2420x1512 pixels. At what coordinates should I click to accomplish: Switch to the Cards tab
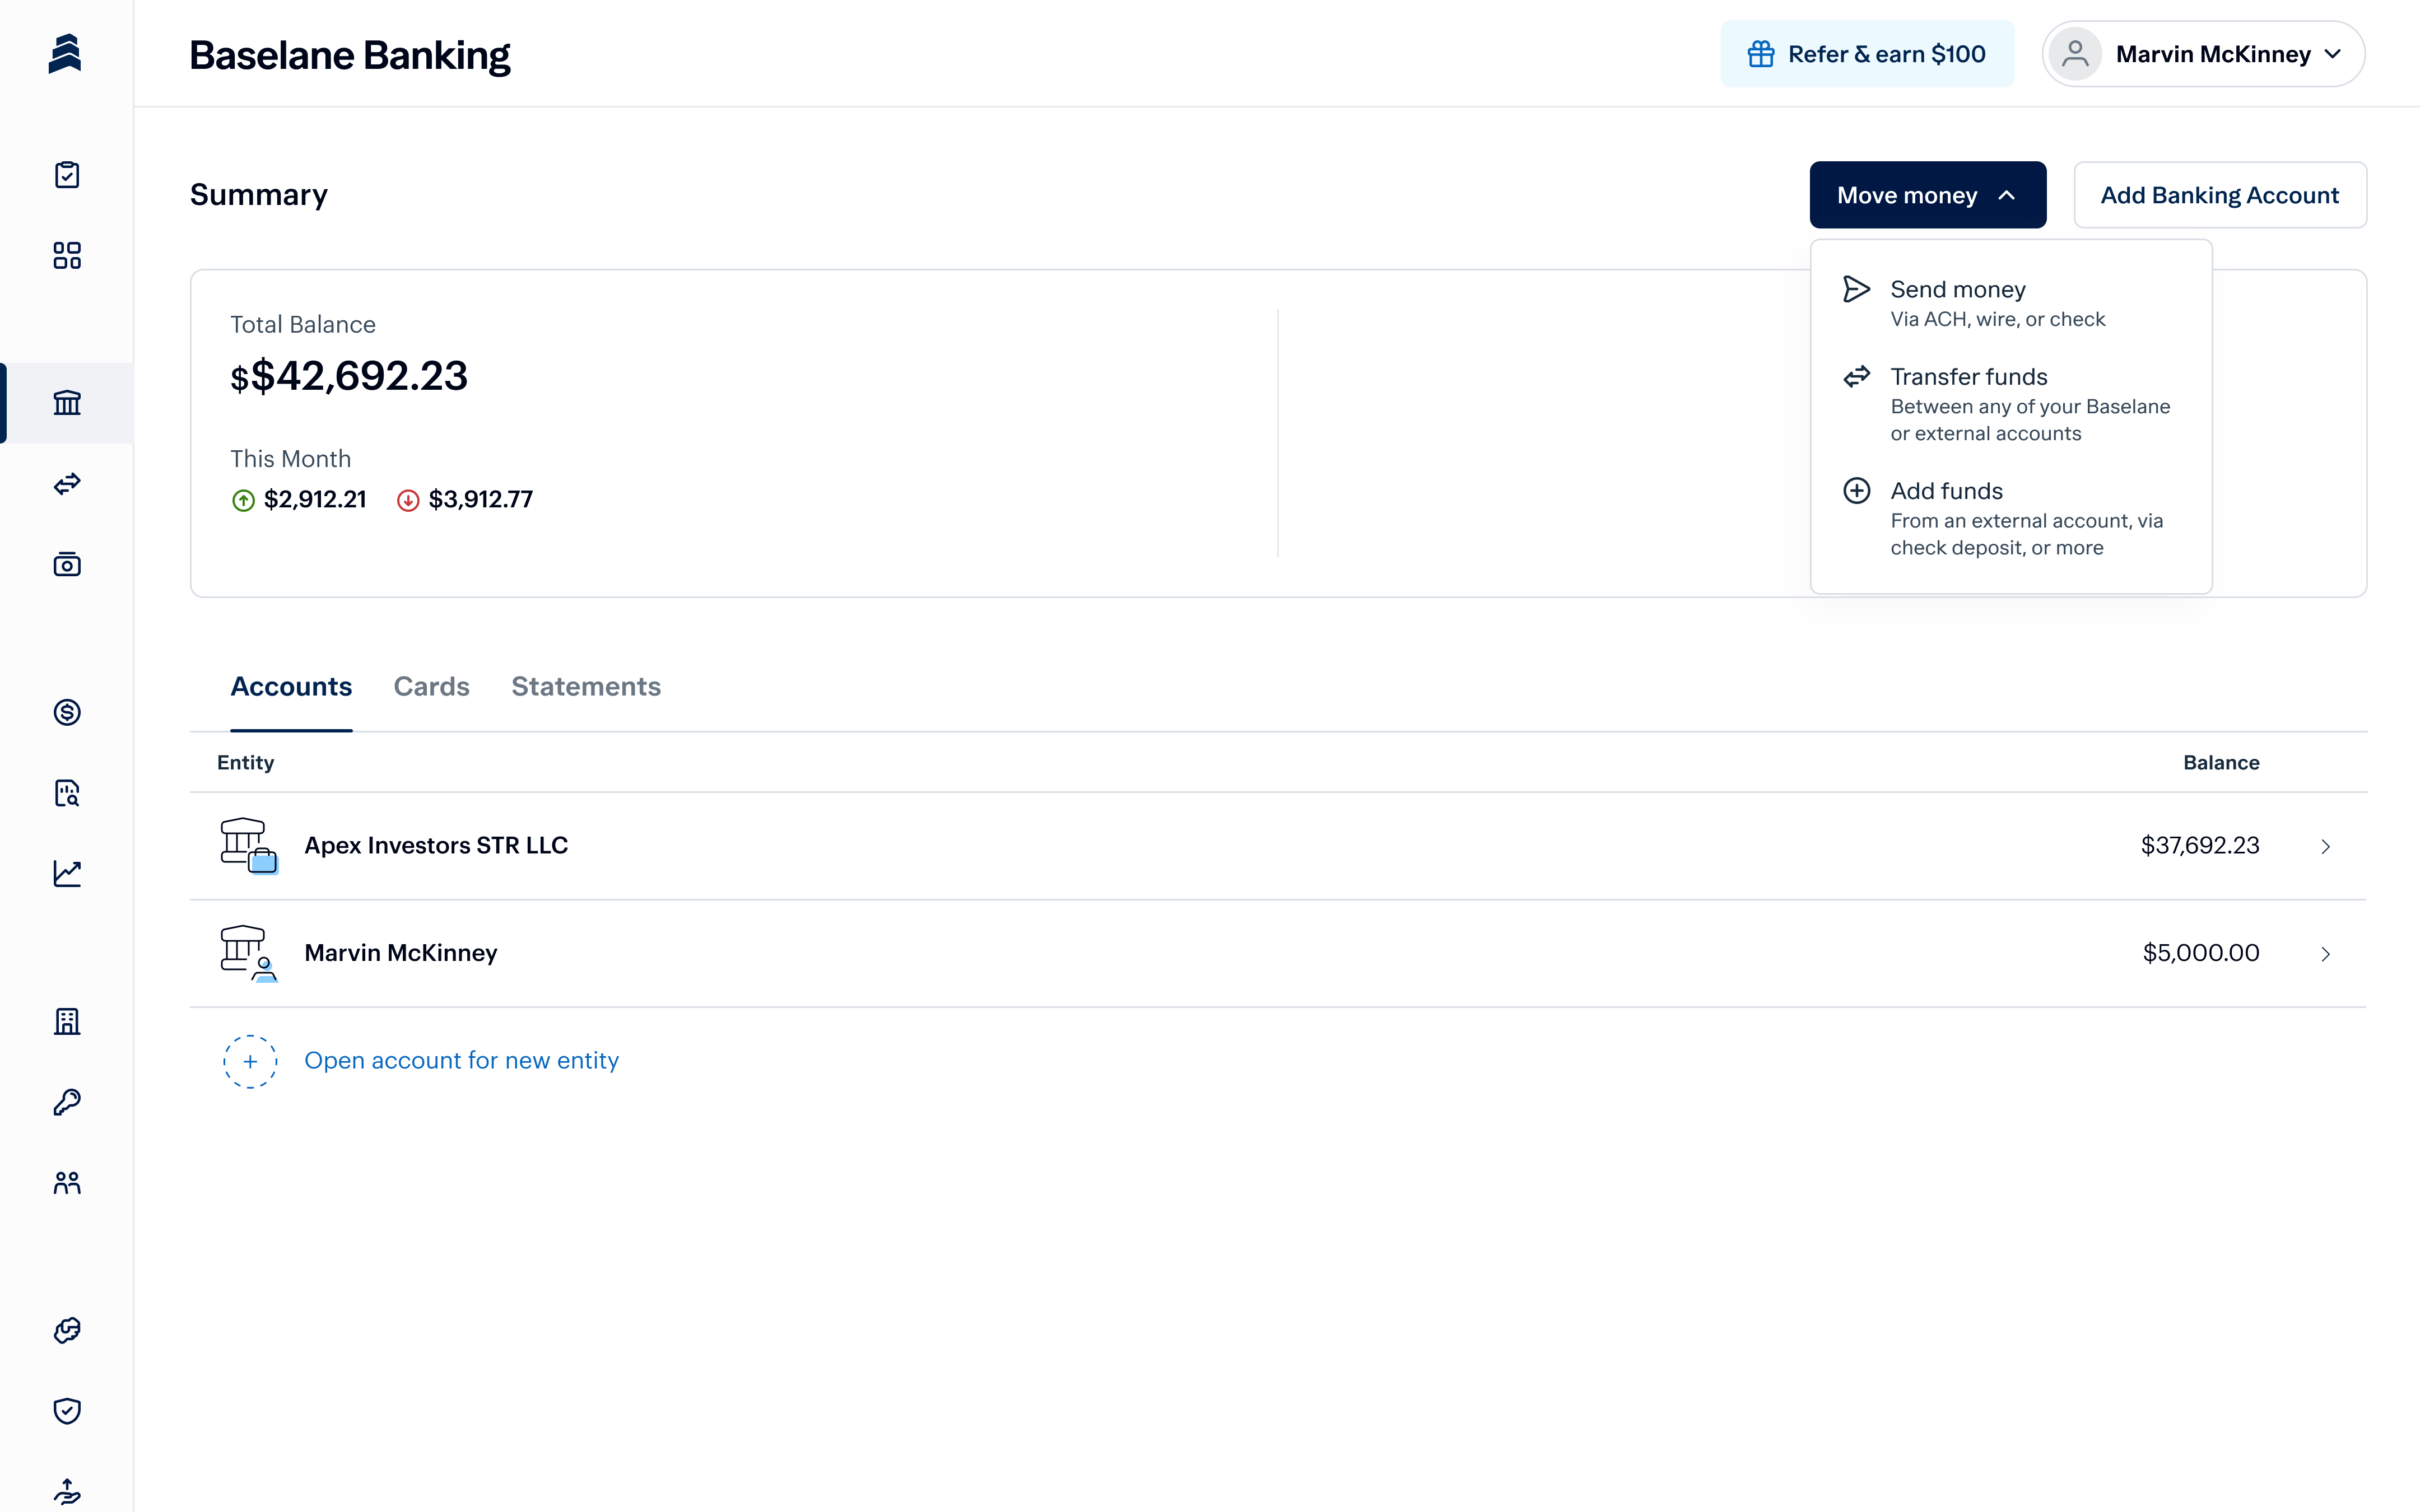point(431,686)
